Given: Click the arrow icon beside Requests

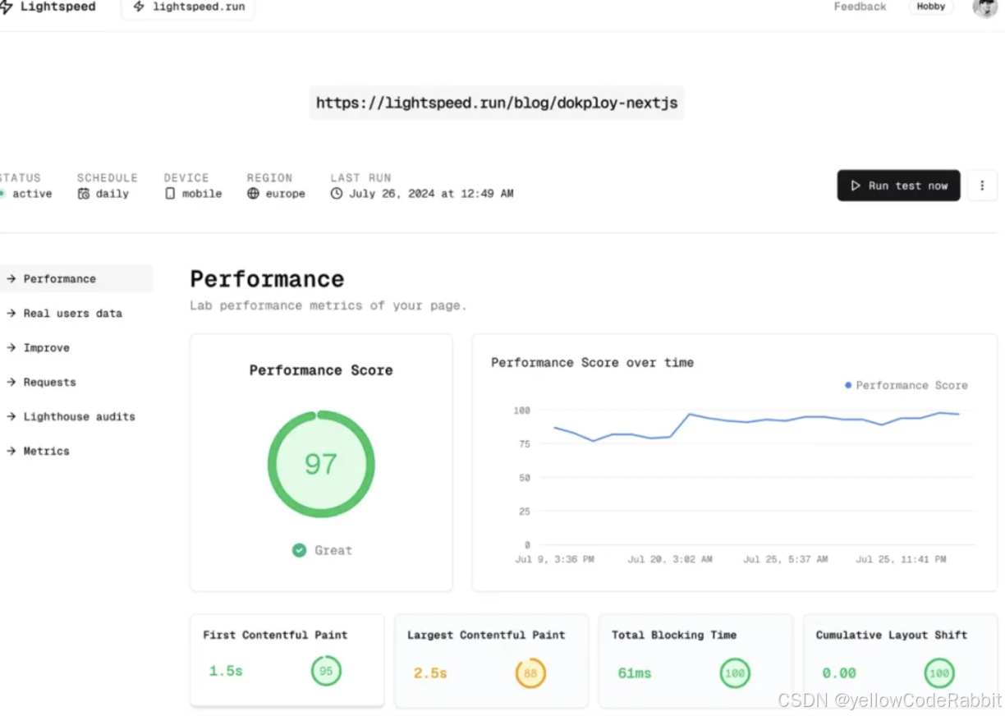Looking at the screenshot, I should pyautogui.click(x=11, y=382).
